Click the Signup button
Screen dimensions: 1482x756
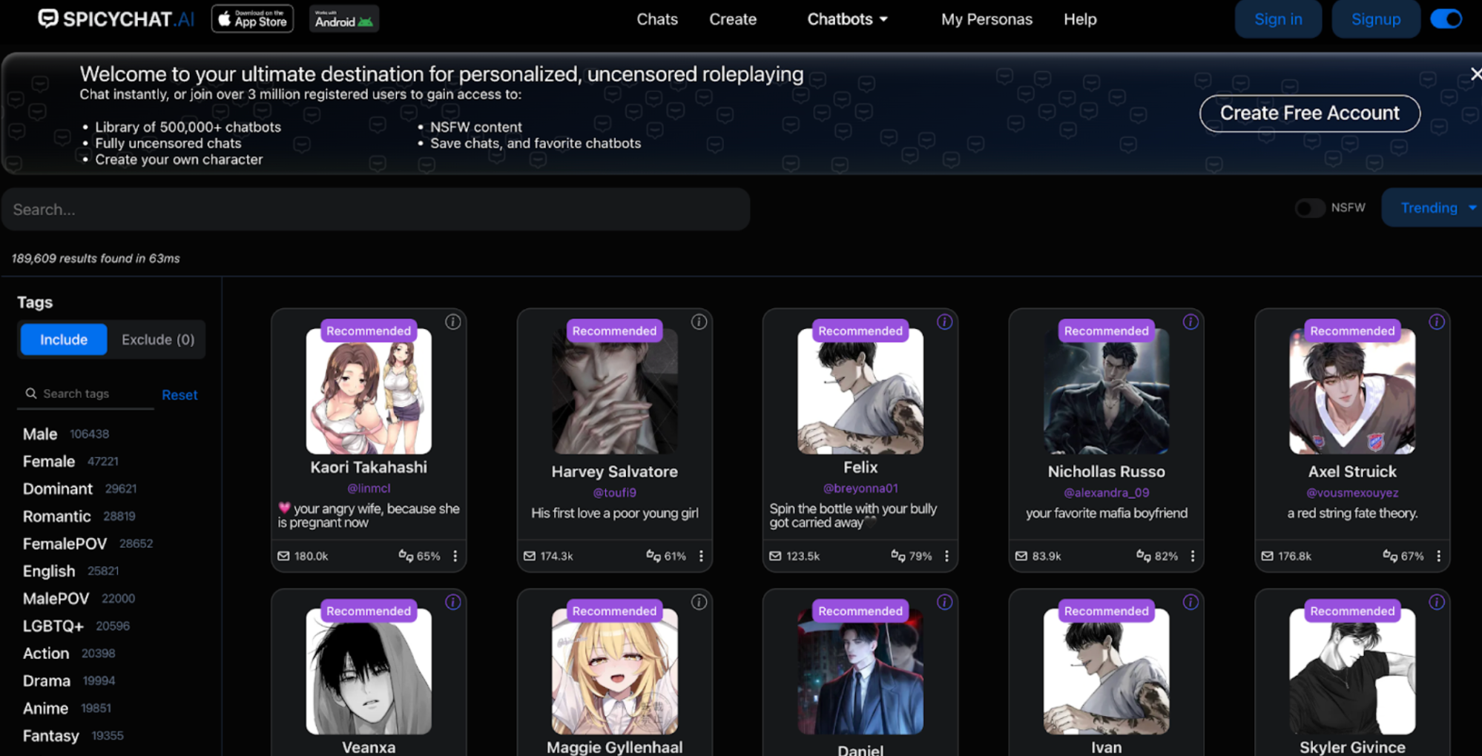click(1376, 19)
